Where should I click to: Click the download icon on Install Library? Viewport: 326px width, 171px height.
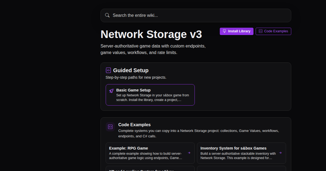(224, 31)
